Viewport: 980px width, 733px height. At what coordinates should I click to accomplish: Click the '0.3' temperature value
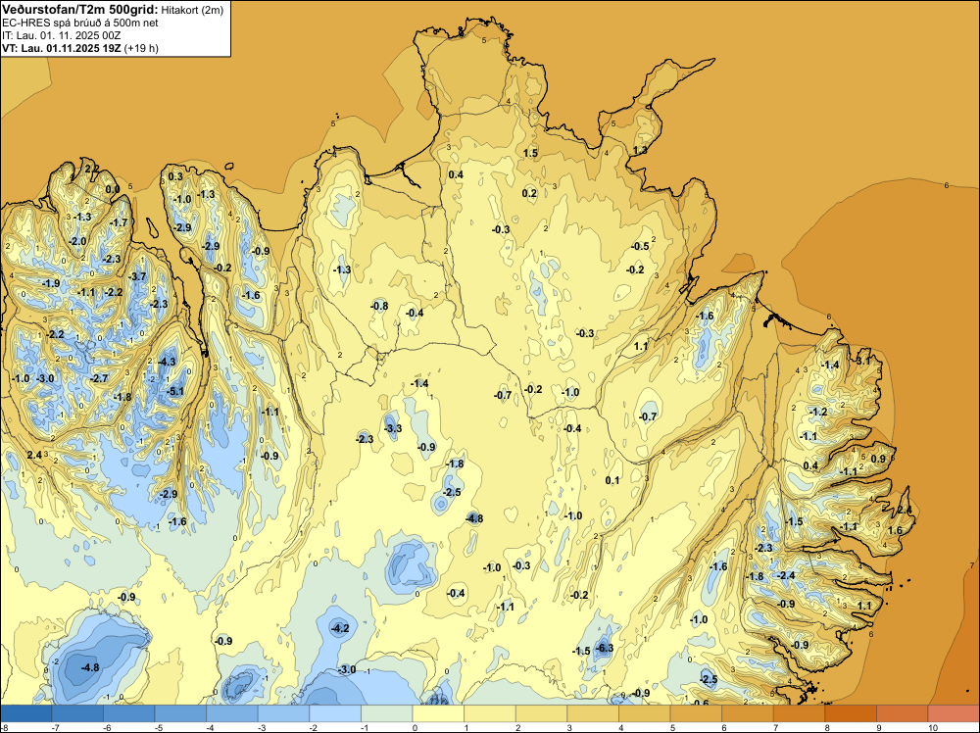point(175,176)
